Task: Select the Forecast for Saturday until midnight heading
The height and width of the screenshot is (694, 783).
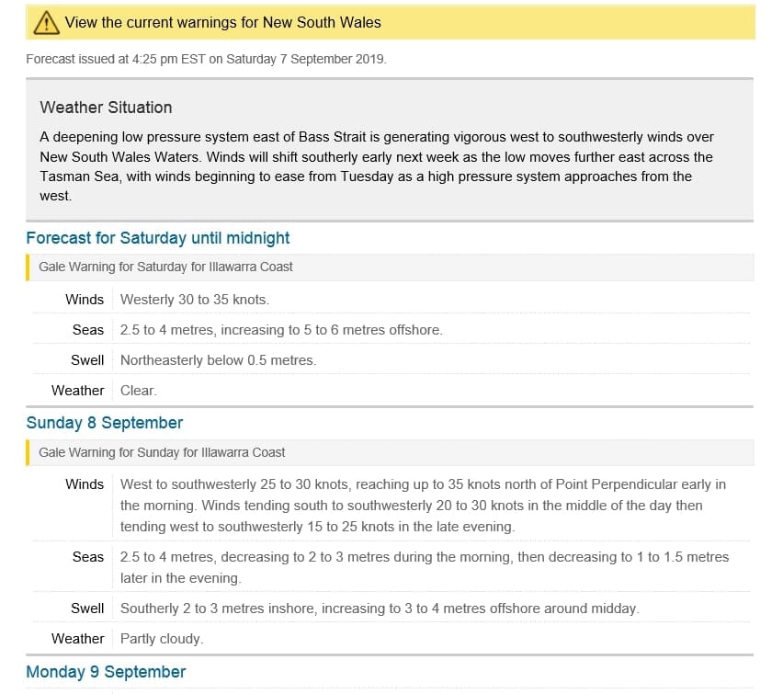Action: tap(158, 238)
